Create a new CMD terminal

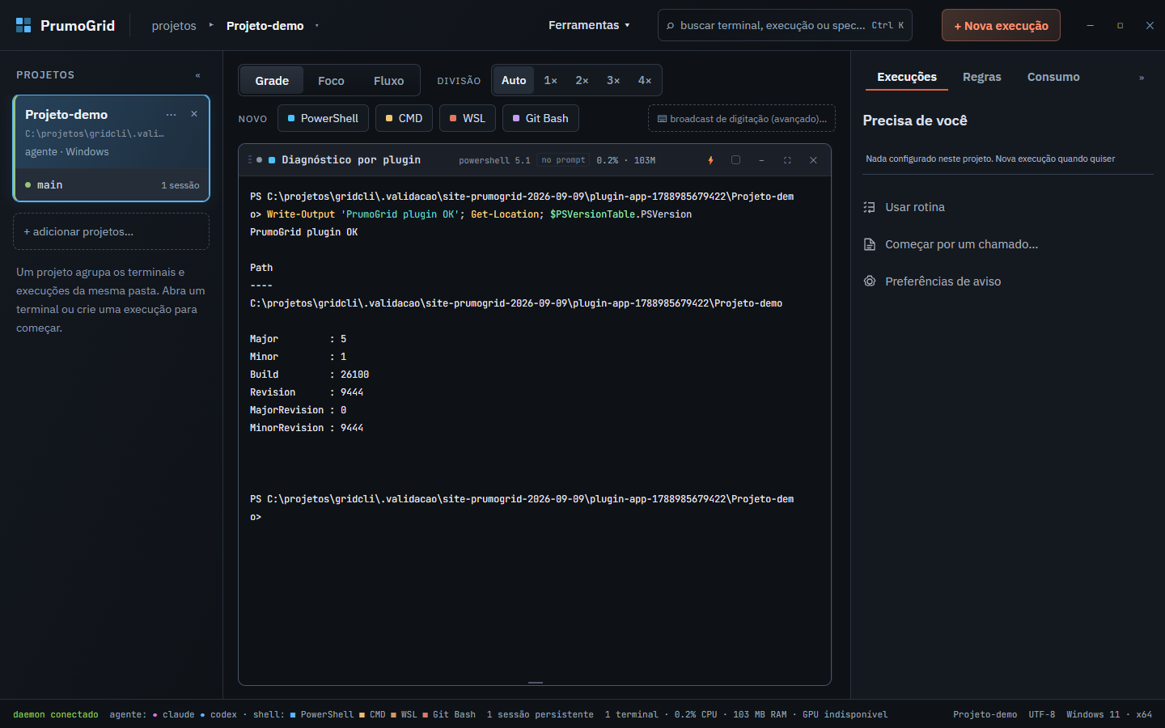point(404,118)
